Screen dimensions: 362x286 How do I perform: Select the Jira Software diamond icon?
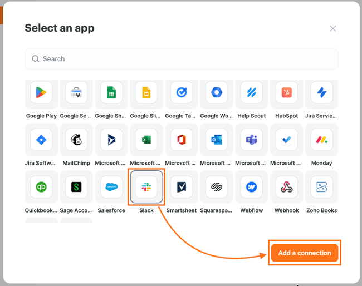coord(41,140)
